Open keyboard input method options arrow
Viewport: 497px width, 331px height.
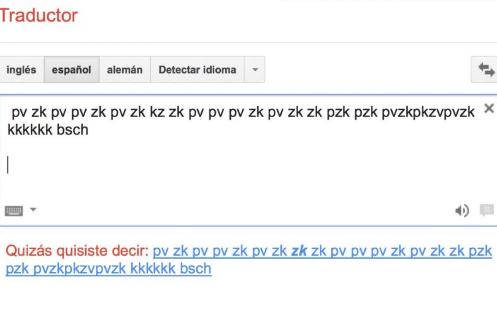pos(33,209)
